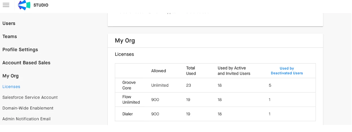Image resolution: width=352 pixels, height=132 pixels.
Task: Select the Flow Unlimited row label
Action: coord(131,100)
